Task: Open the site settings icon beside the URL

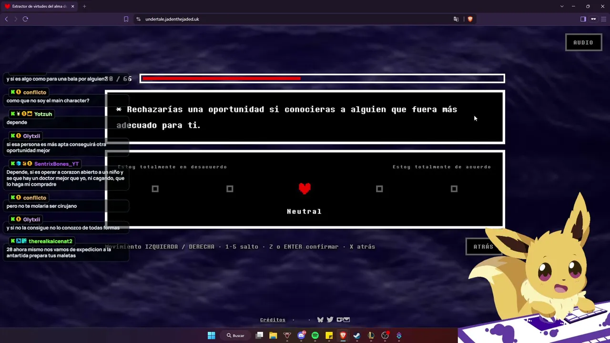Action: tap(138, 19)
